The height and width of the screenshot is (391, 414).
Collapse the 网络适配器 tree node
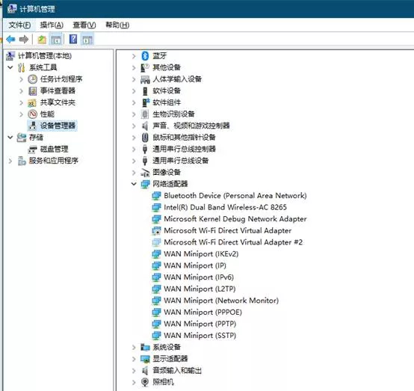click(134, 184)
